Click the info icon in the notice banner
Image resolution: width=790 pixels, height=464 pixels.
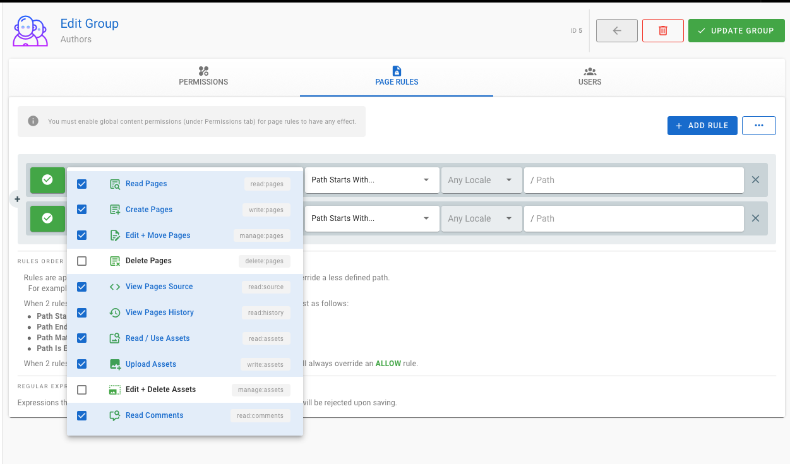33,121
